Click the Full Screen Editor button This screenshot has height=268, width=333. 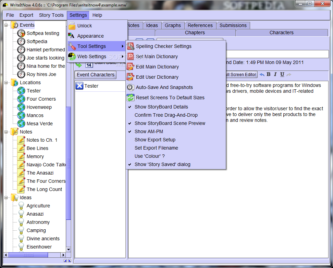241,75
